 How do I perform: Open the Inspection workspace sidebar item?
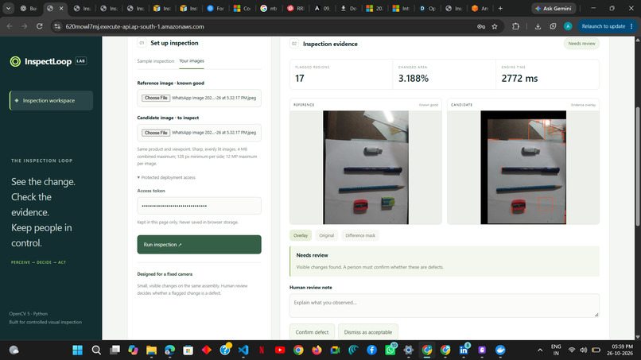coord(51,100)
